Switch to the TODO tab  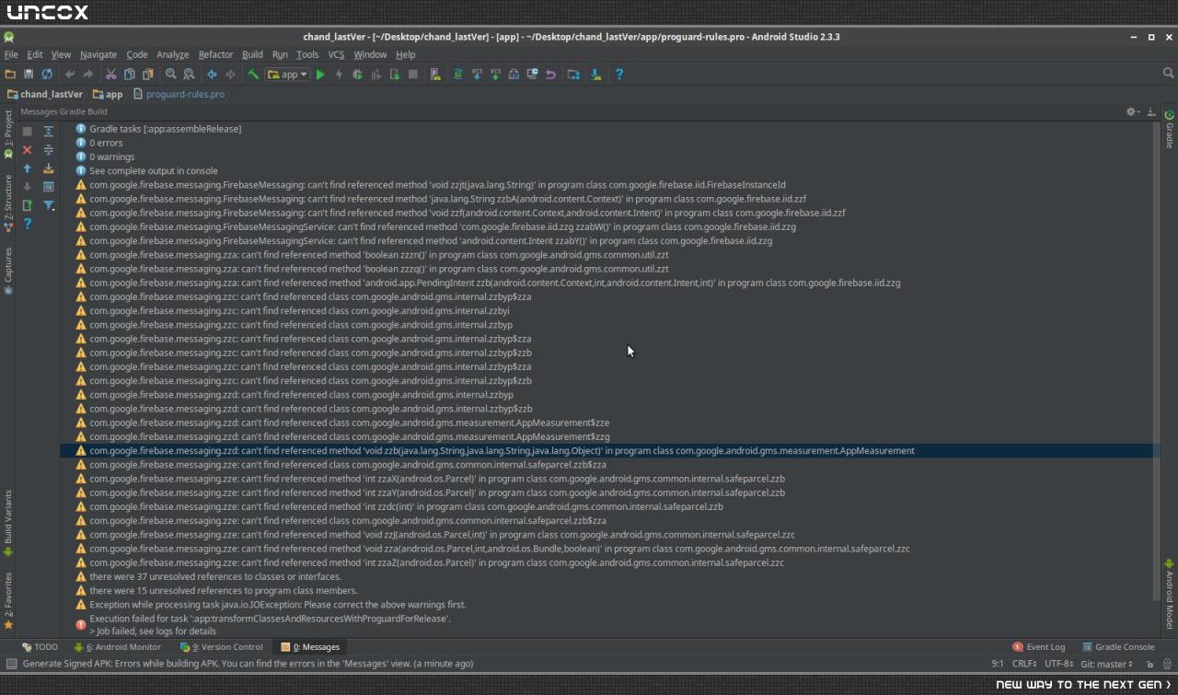point(40,647)
